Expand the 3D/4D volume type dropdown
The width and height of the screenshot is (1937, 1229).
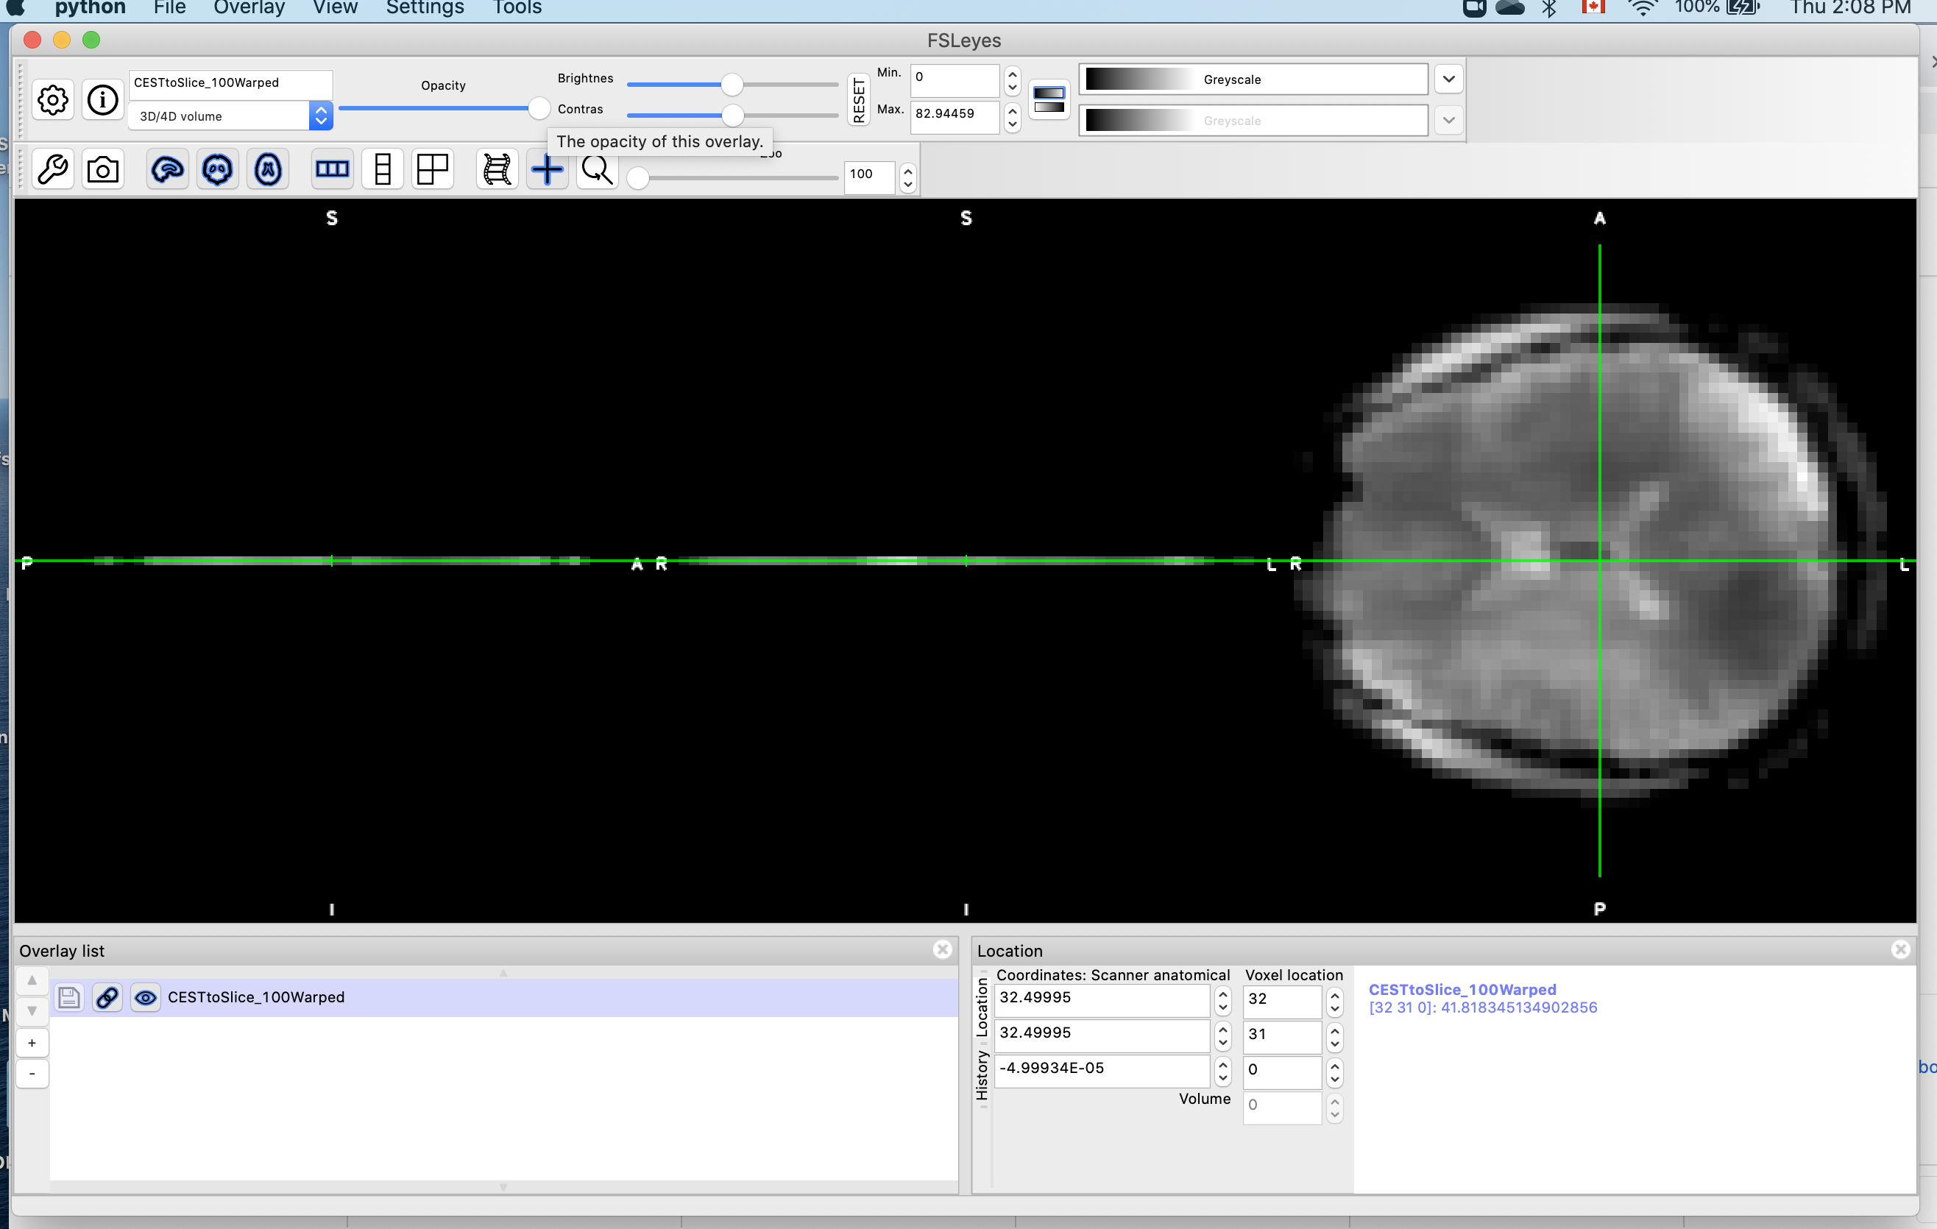click(x=320, y=116)
